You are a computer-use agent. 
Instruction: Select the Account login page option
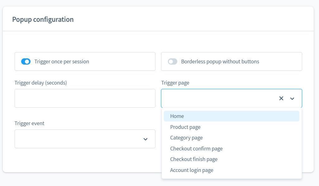[192, 170]
